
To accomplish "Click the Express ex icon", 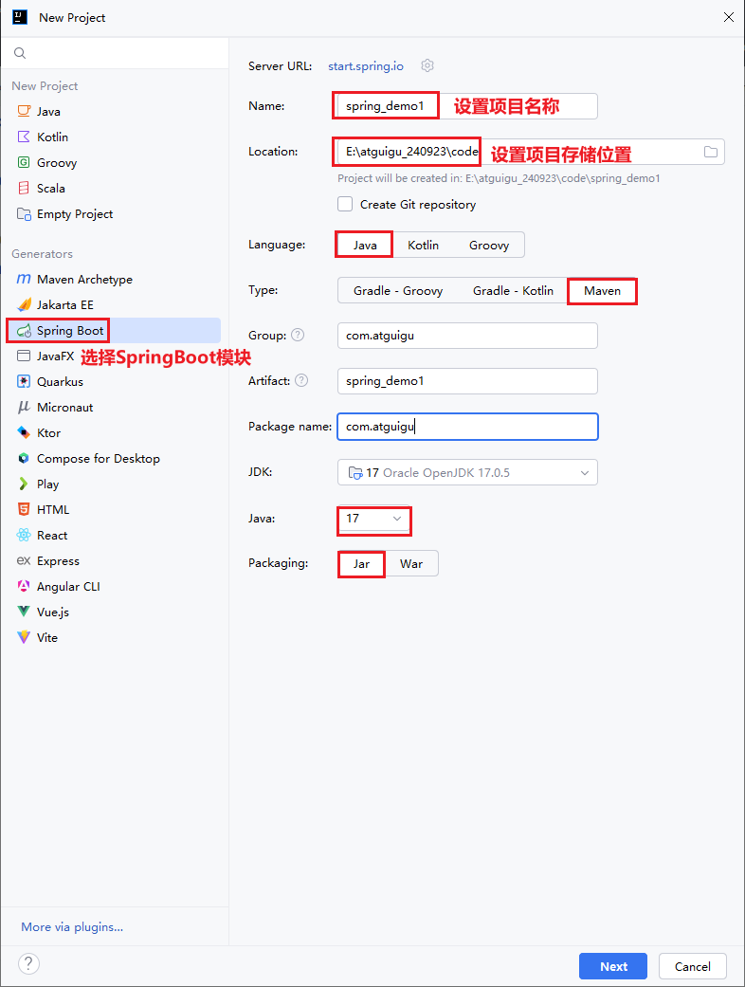I will tap(24, 560).
